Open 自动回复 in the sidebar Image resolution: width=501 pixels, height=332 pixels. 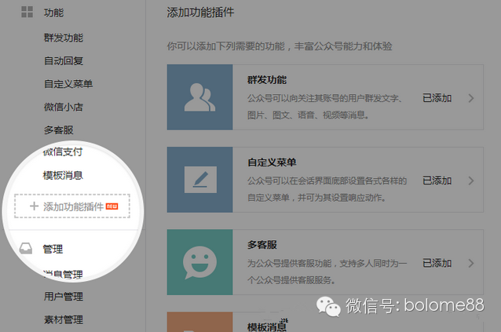pos(64,60)
